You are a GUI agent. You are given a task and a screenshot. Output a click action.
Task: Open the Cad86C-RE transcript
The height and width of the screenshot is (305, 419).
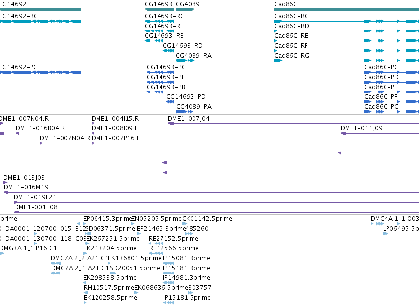(x=347, y=41)
